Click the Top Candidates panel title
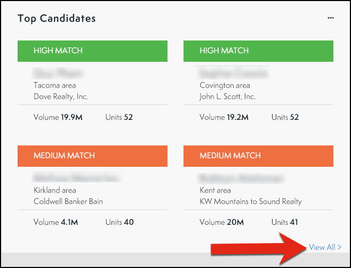The image size is (351, 268). [57, 19]
